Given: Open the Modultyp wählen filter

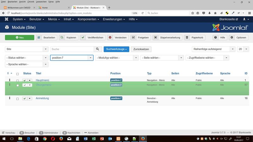Looking at the screenshot, I should [x=117, y=58].
